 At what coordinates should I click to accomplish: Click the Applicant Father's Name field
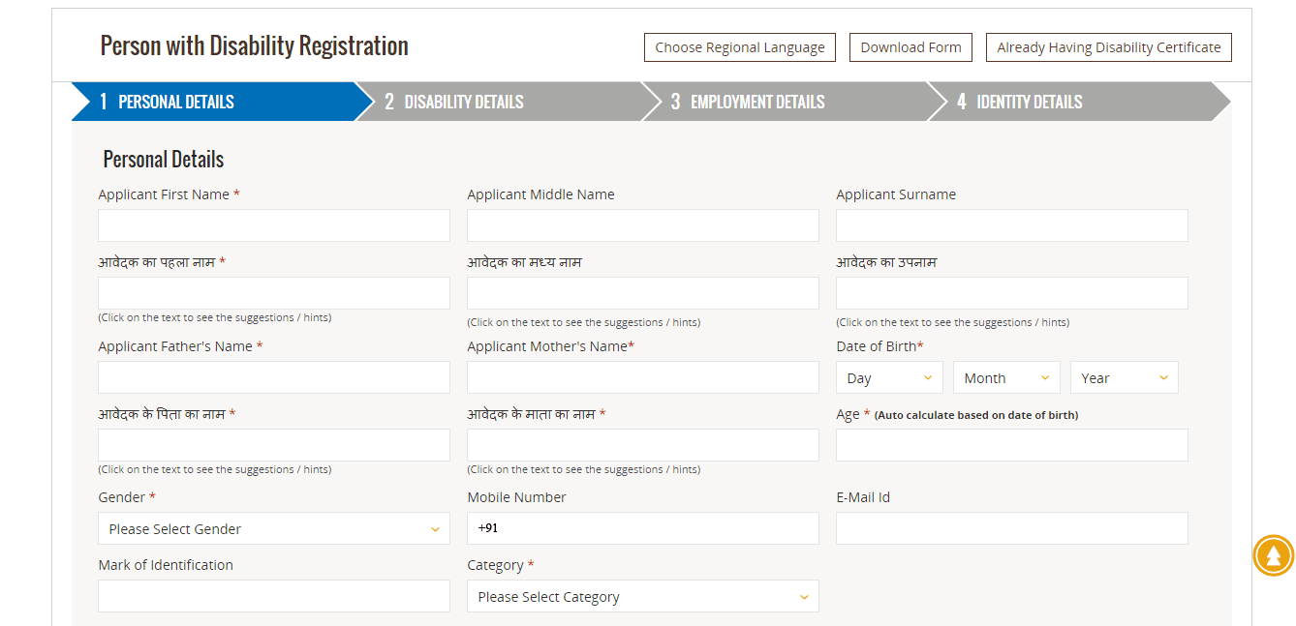click(x=273, y=377)
